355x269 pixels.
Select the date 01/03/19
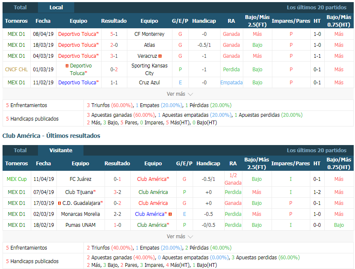(43, 70)
